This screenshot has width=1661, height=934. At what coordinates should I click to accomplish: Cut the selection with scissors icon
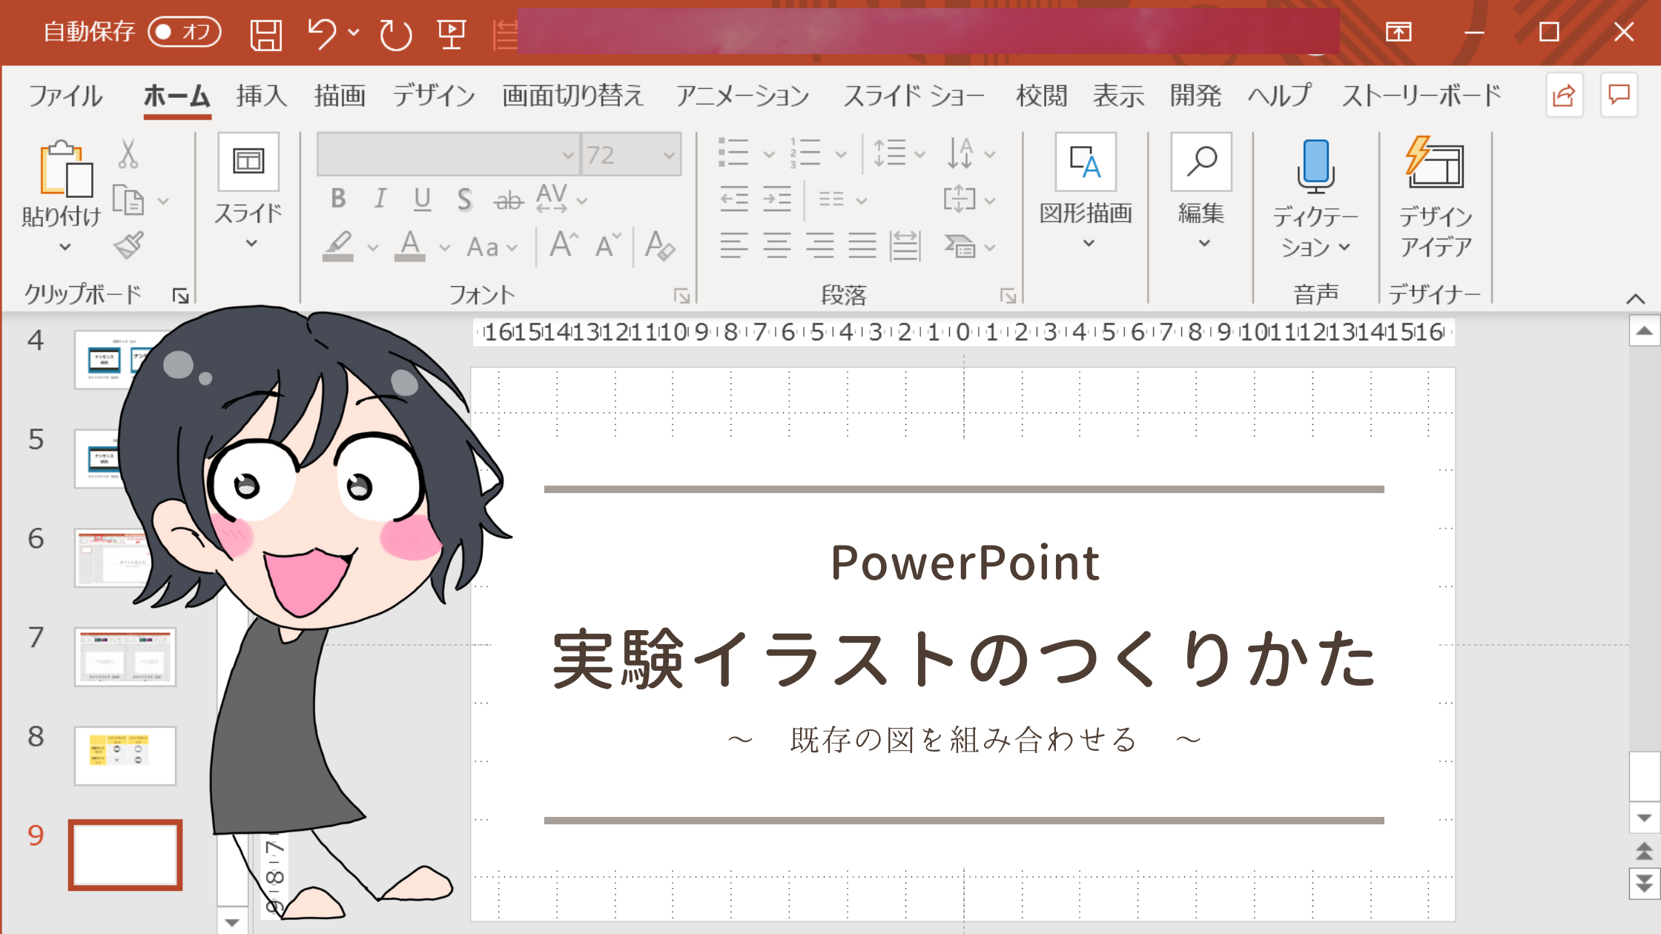coord(128,153)
